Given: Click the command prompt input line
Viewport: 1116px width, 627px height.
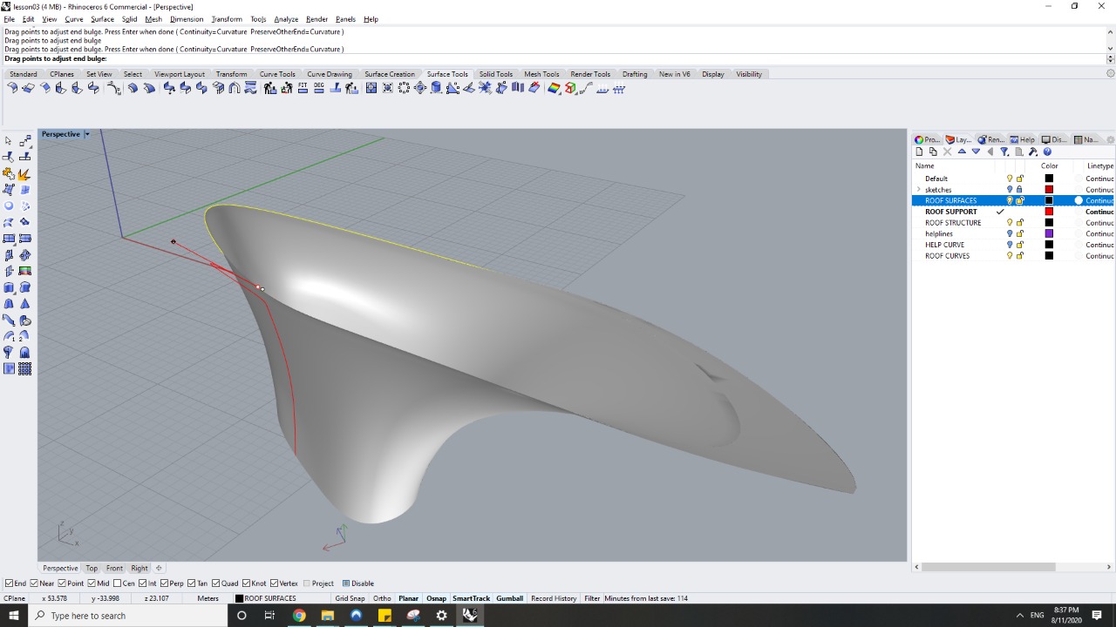Looking at the screenshot, I should 555,59.
